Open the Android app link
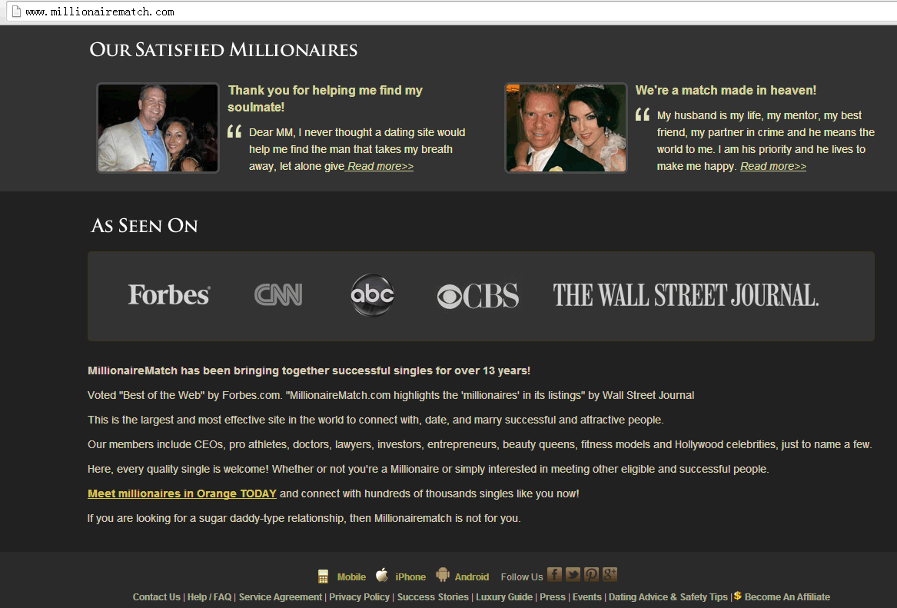This screenshot has width=897, height=608. pos(471,577)
